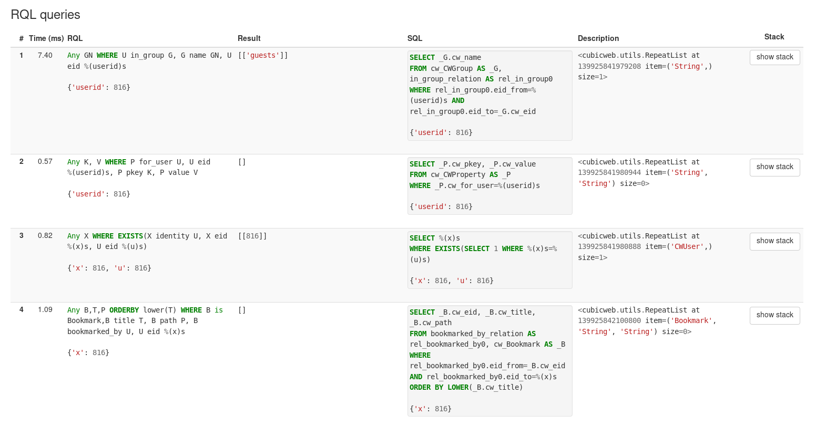This screenshot has height=426, width=816.
Task: Click RQL text 'Any X WHERE EXISTS'
Action: click(x=147, y=242)
